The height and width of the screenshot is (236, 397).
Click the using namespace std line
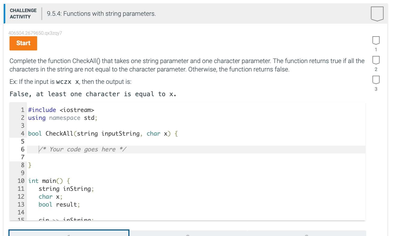click(x=62, y=118)
